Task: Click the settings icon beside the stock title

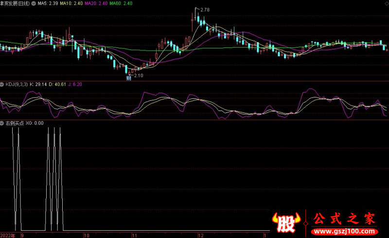Action: click(34, 3)
